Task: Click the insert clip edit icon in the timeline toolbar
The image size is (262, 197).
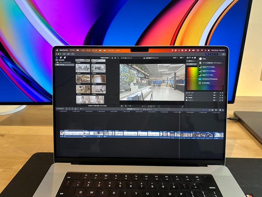Action: click(70, 109)
